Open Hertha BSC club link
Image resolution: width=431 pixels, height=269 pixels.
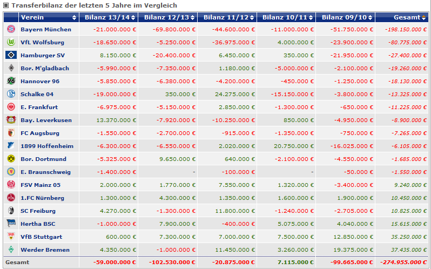pos(38,224)
